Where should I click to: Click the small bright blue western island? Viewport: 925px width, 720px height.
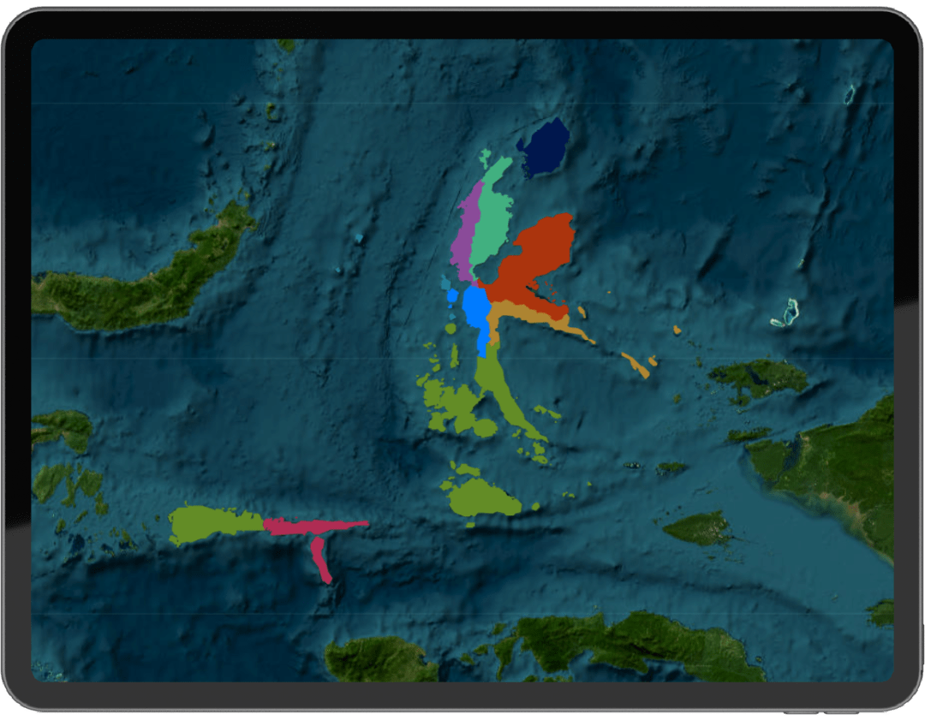click(x=452, y=296)
